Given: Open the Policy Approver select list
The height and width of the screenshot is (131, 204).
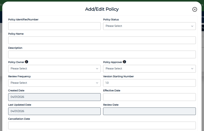Looking at the screenshot, I should tap(149, 69).
